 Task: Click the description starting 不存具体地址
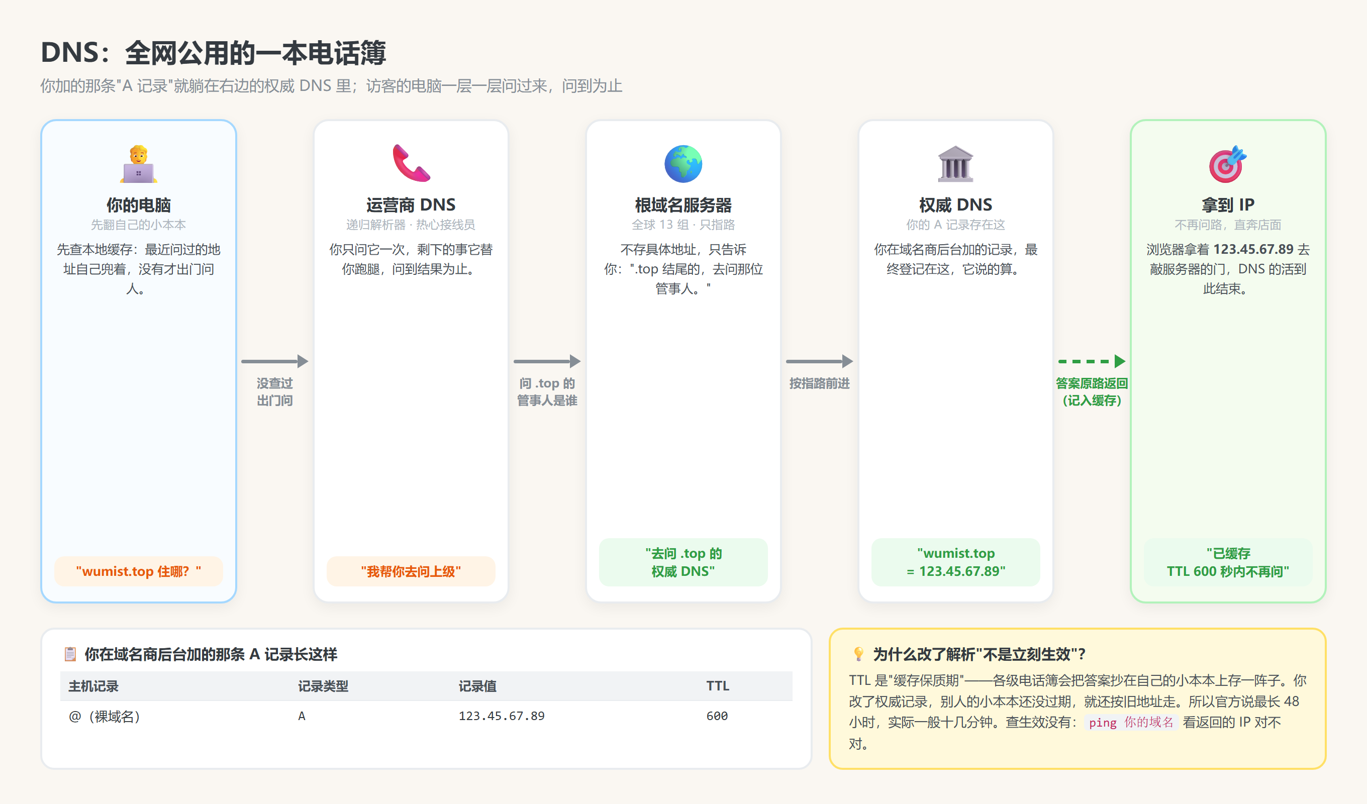click(683, 269)
